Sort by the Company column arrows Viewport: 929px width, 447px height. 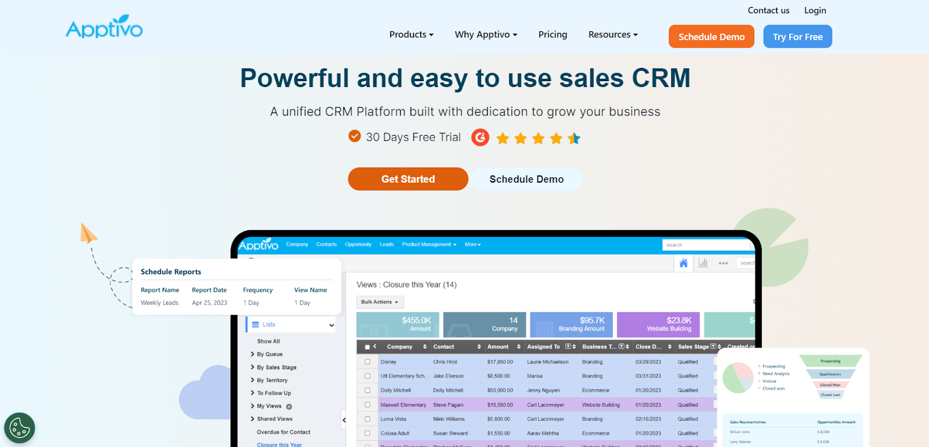[425, 347]
